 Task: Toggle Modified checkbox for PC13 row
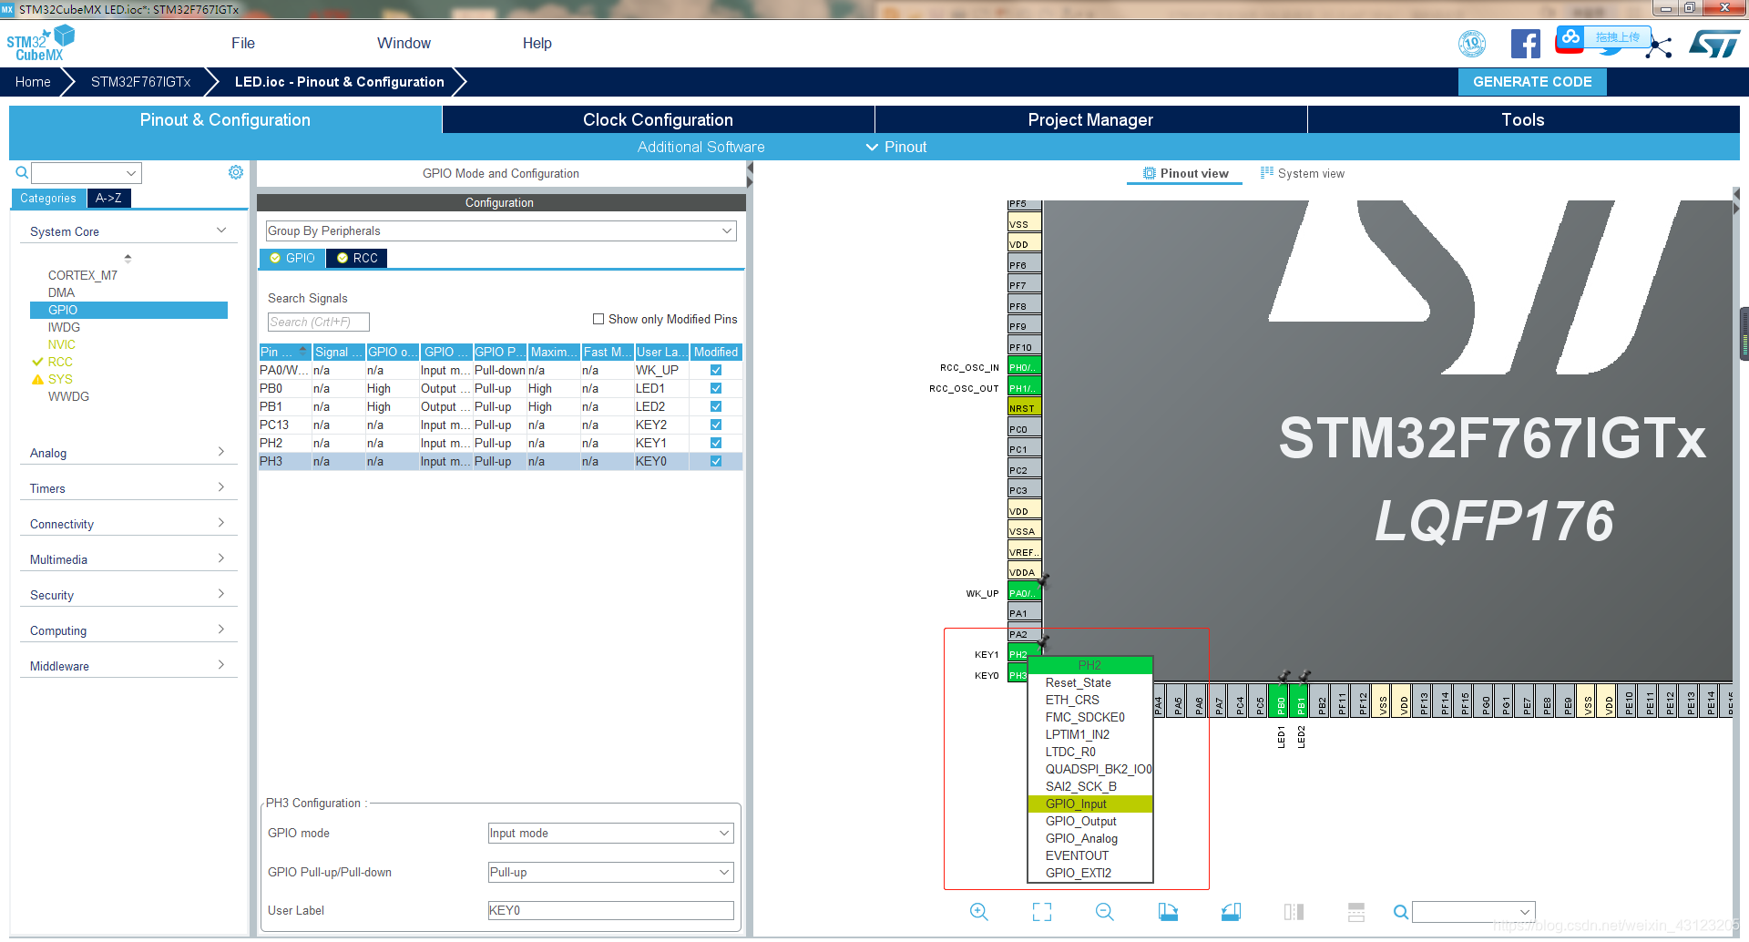pyautogui.click(x=716, y=425)
